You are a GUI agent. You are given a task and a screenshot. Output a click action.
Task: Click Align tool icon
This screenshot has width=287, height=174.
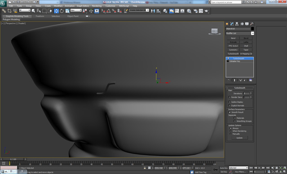pos(159,11)
